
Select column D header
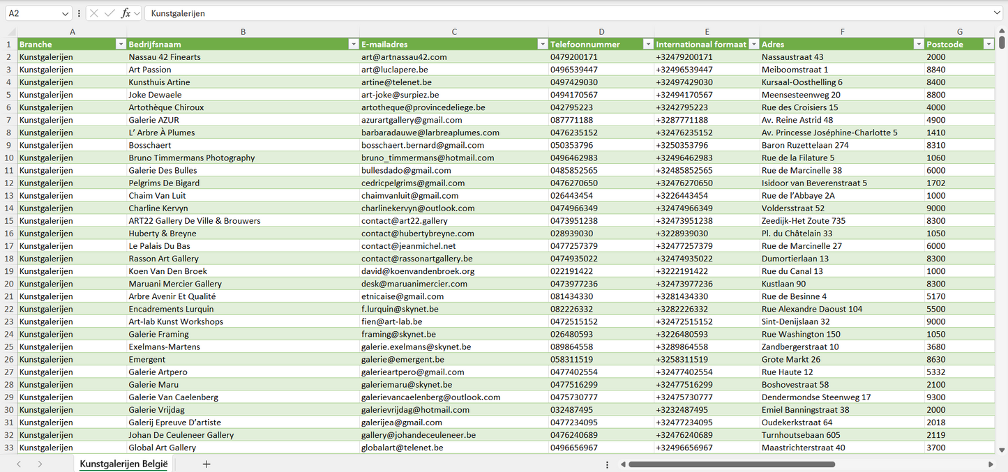tap(601, 32)
